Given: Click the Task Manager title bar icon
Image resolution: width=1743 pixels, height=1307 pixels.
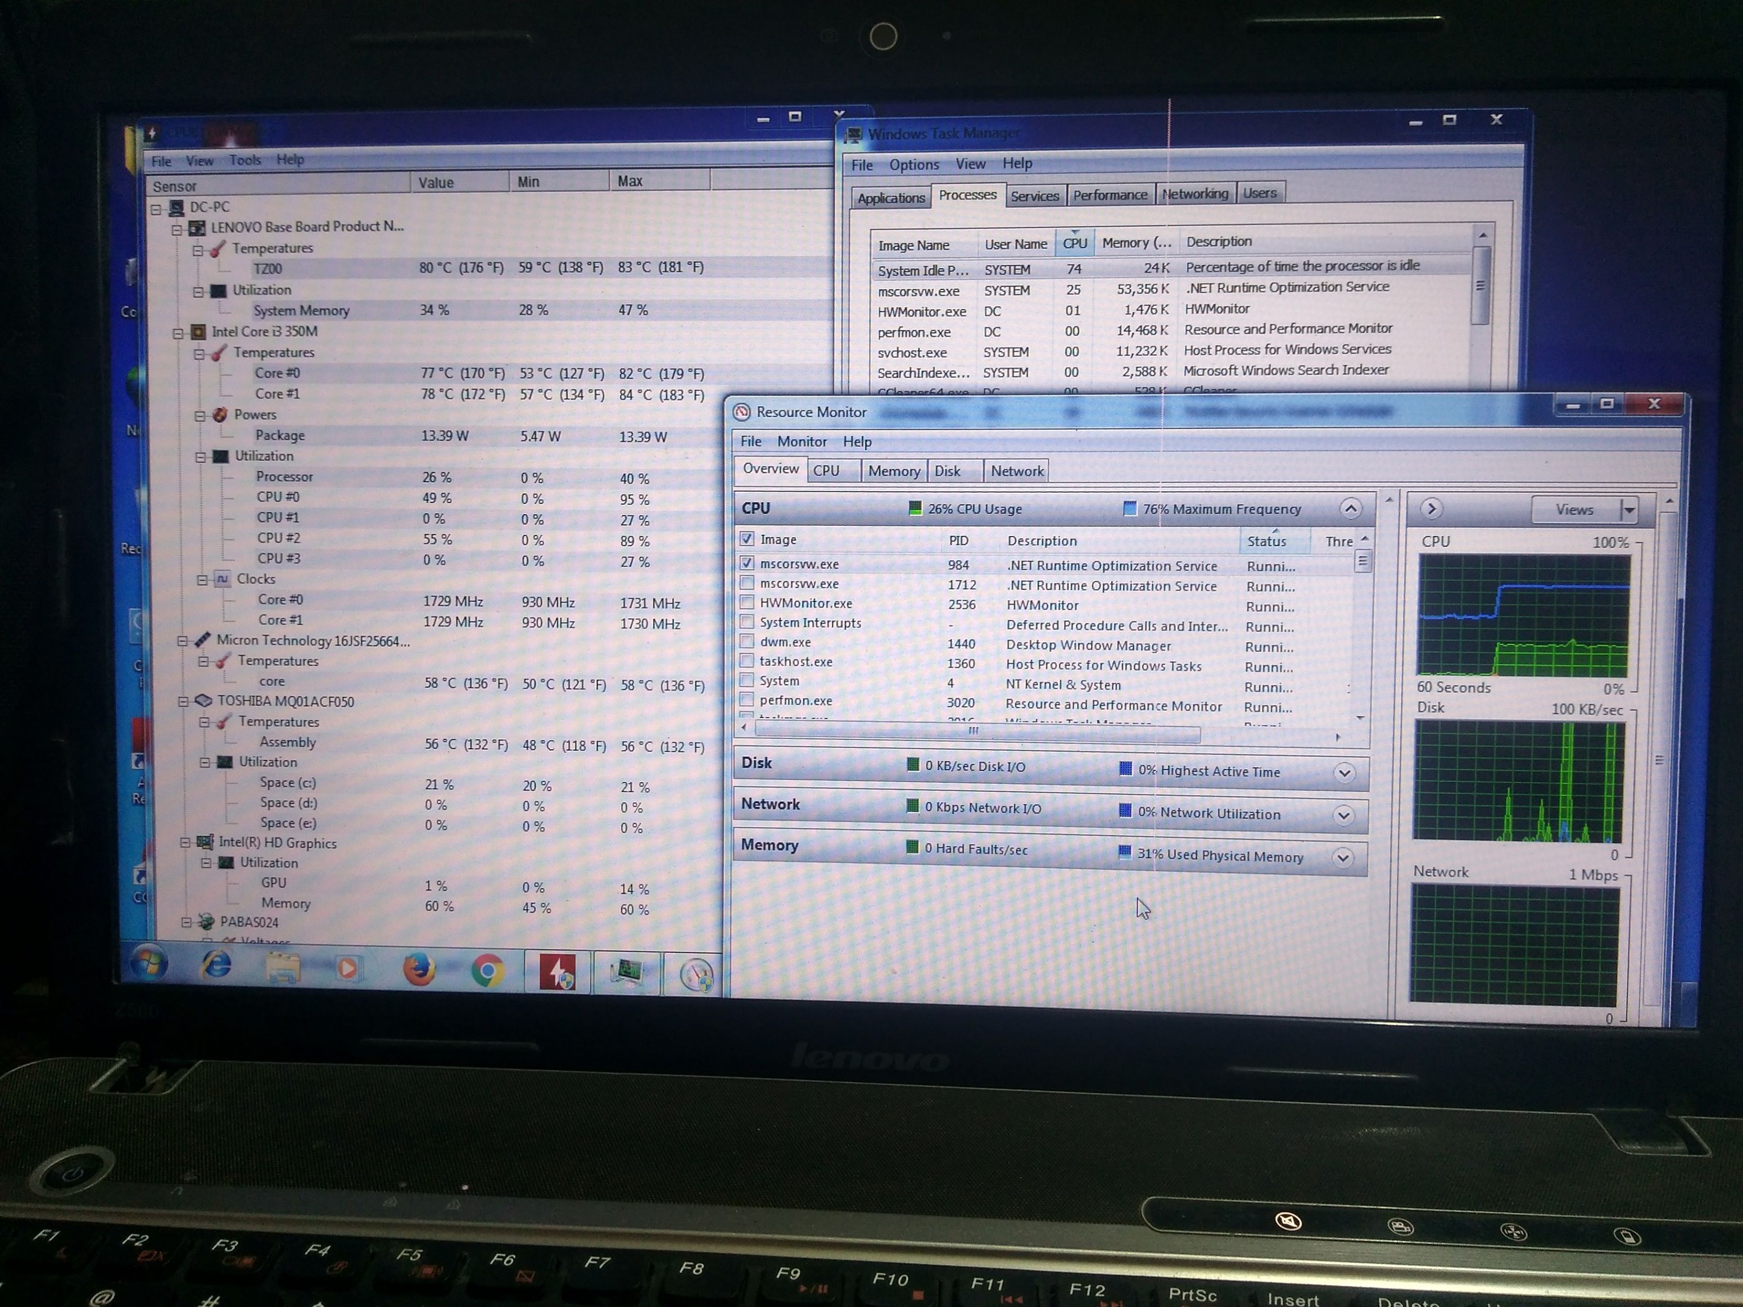Looking at the screenshot, I should click(x=853, y=135).
